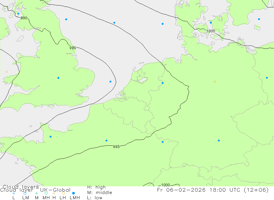This screenshot has width=274, height=200.
Task: Click the filled blue LMH legend dot
Action: pos(73,193)
